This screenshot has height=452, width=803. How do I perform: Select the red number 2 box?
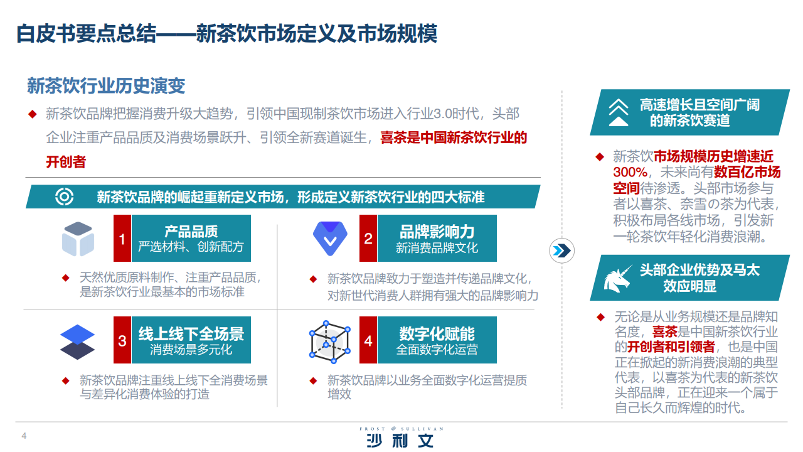[368, 239]
